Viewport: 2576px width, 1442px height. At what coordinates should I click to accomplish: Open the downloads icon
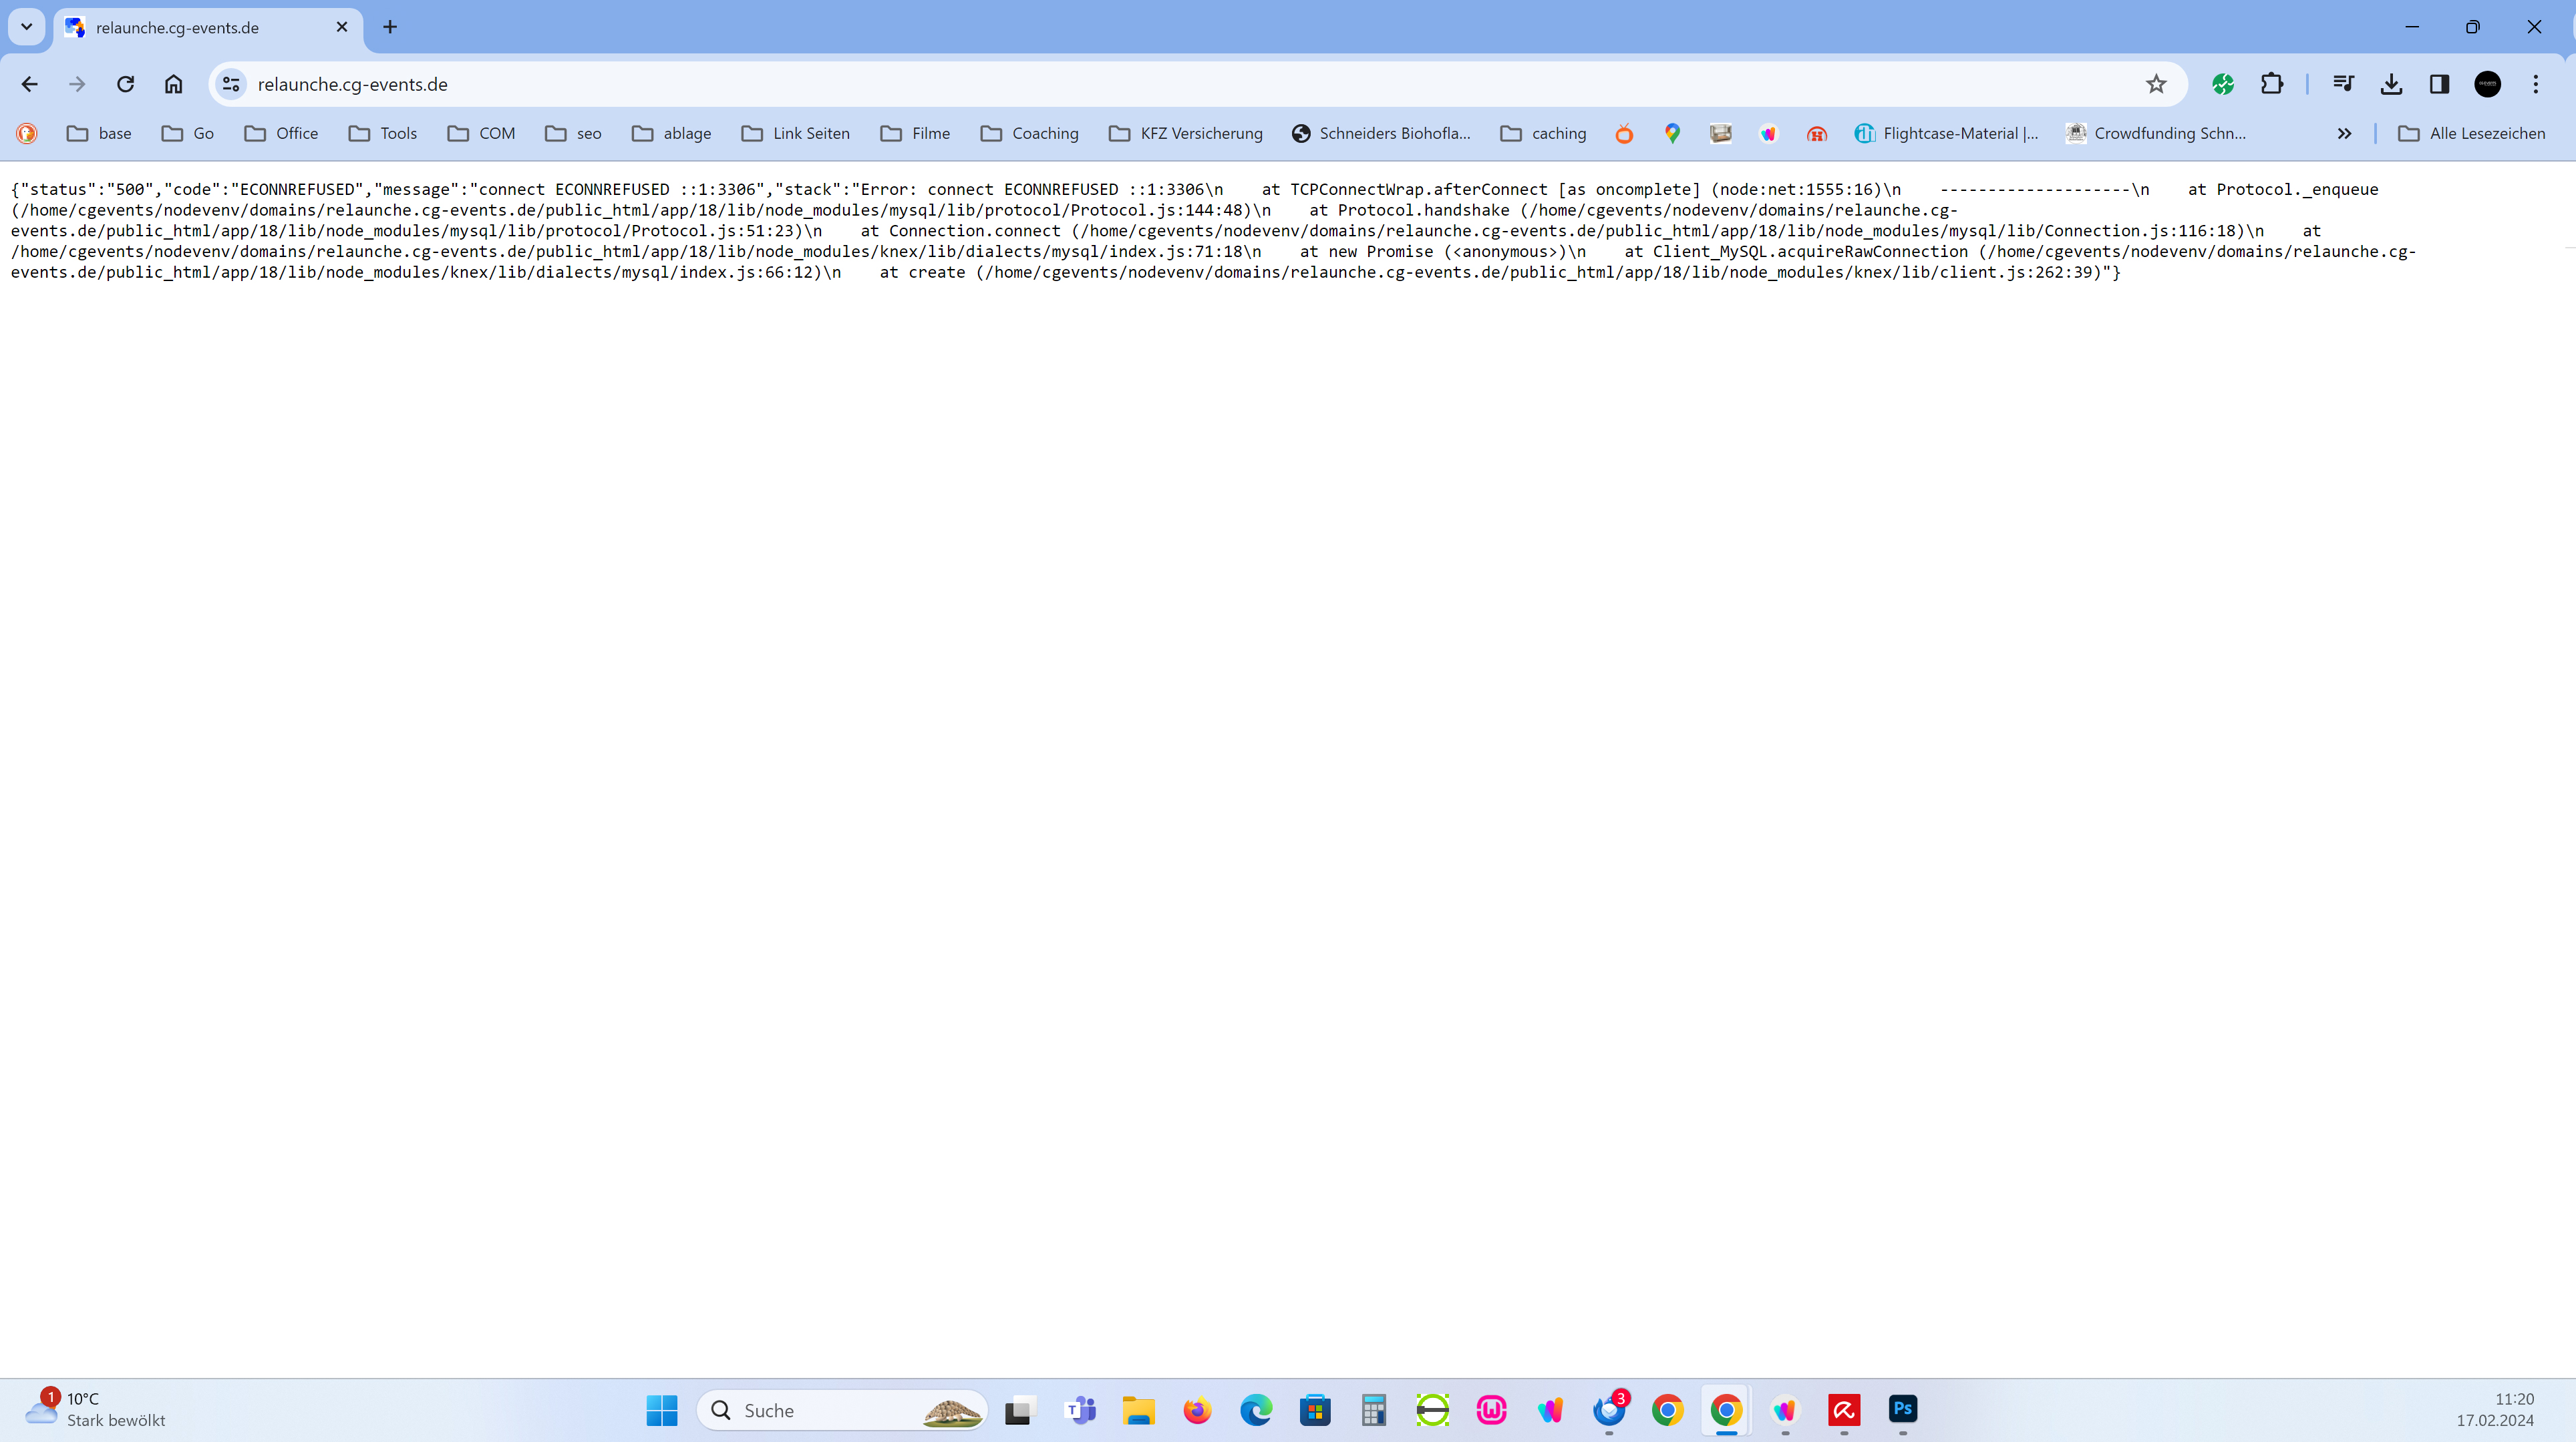point(2391,84)
